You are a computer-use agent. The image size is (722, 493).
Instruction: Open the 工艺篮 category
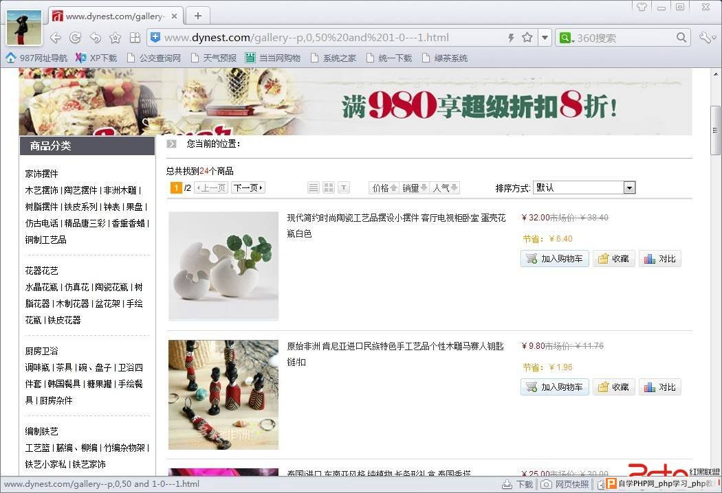[x=37, y=448]
